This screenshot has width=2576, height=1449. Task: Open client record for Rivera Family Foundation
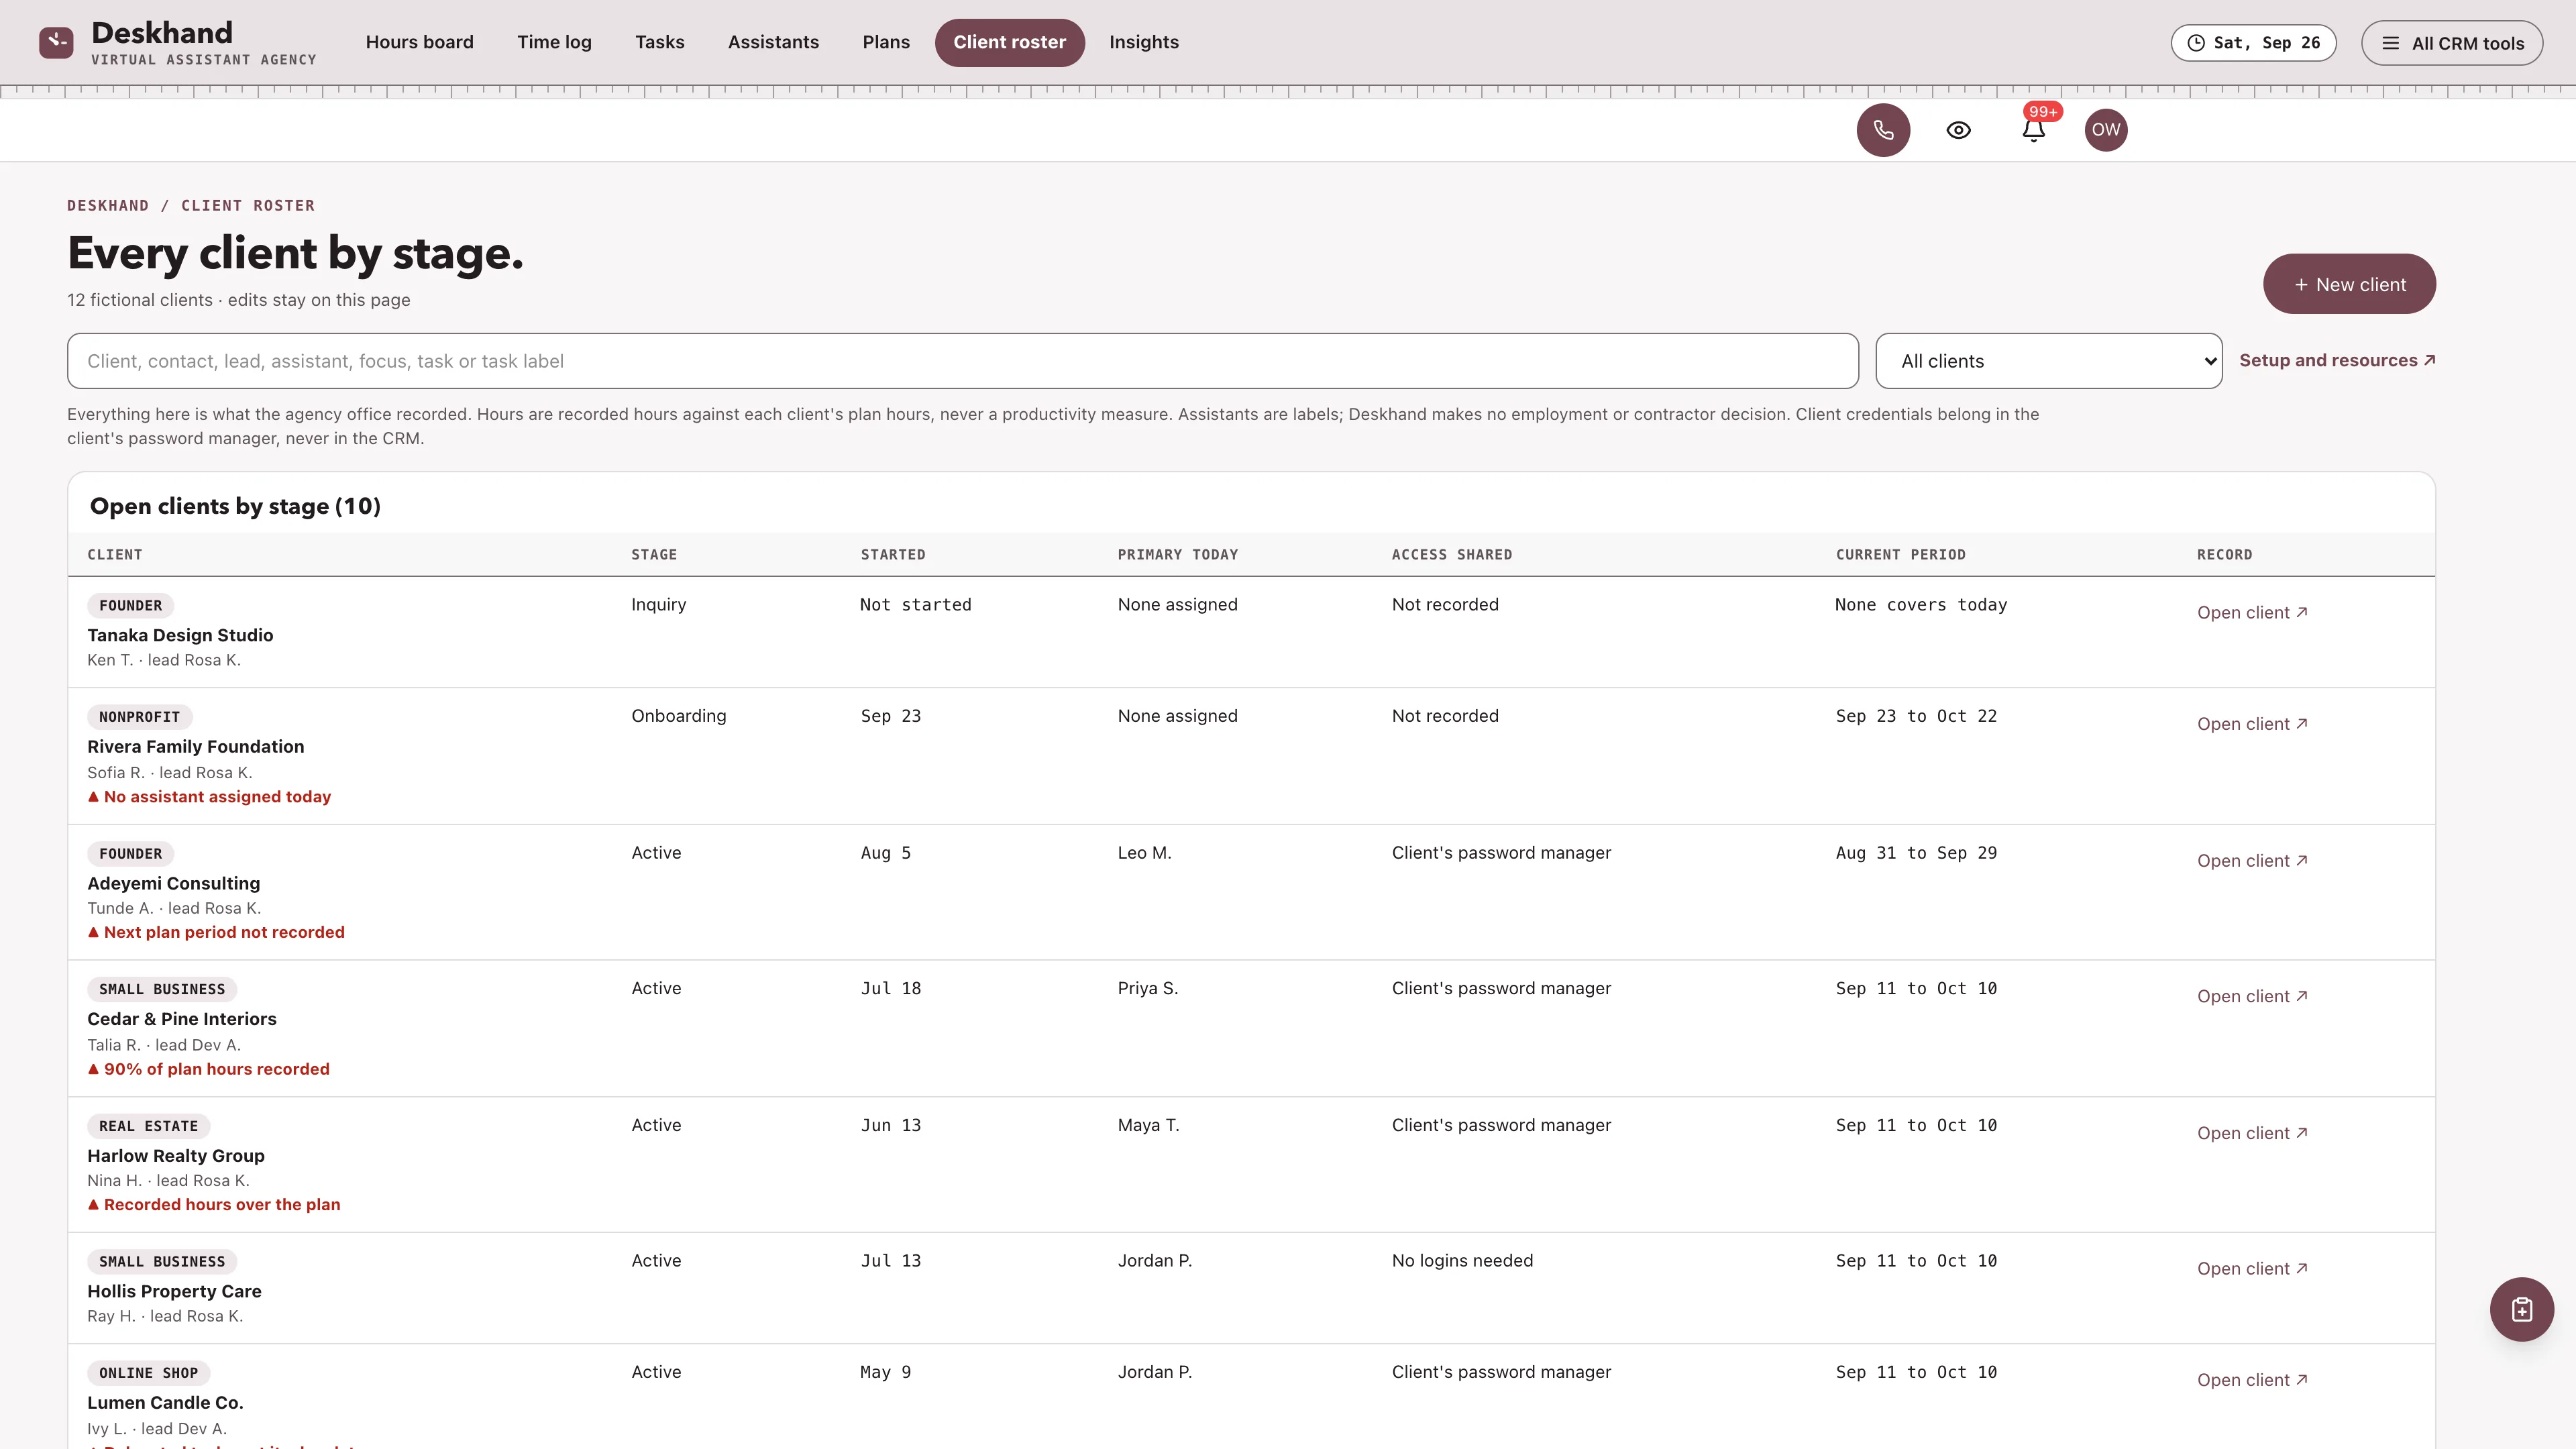pos(2252,724)
